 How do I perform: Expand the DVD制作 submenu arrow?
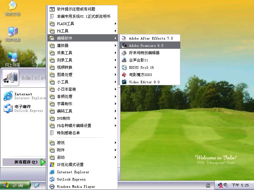pos(115,118)
